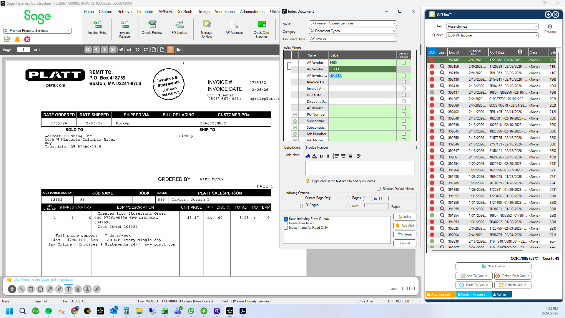Click the See Document Information link
Viewport: 565px width, 318px height.
coord(43,279)
